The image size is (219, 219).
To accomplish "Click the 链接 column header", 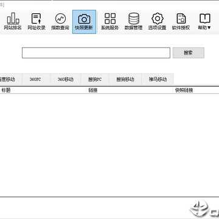I will [130, 90].
